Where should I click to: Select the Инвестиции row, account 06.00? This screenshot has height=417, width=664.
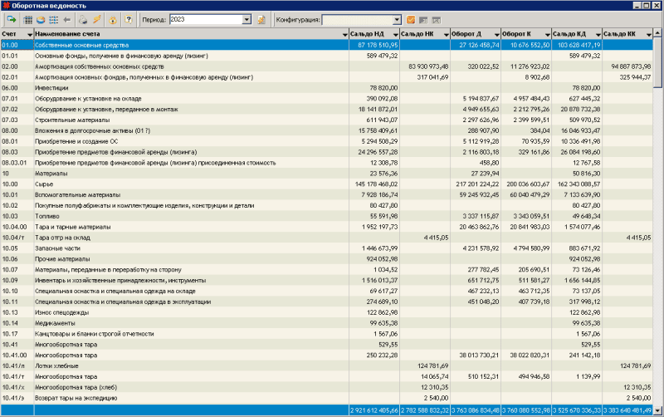tap(166, 87)
